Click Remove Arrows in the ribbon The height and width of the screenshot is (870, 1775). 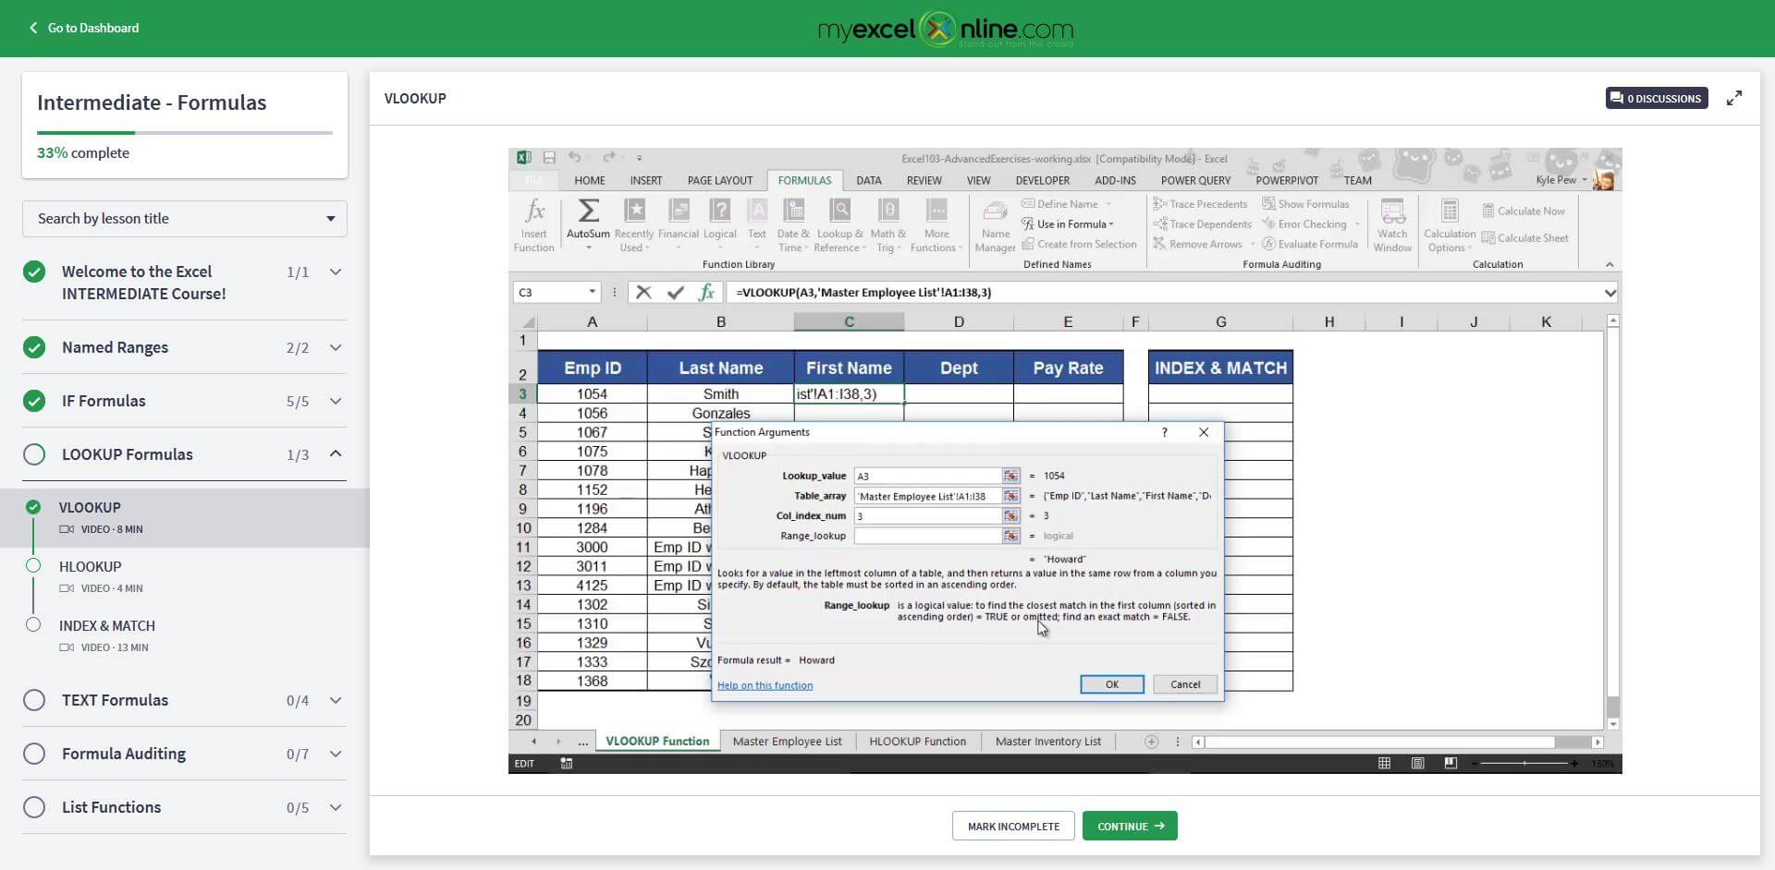coord(1198,244)
